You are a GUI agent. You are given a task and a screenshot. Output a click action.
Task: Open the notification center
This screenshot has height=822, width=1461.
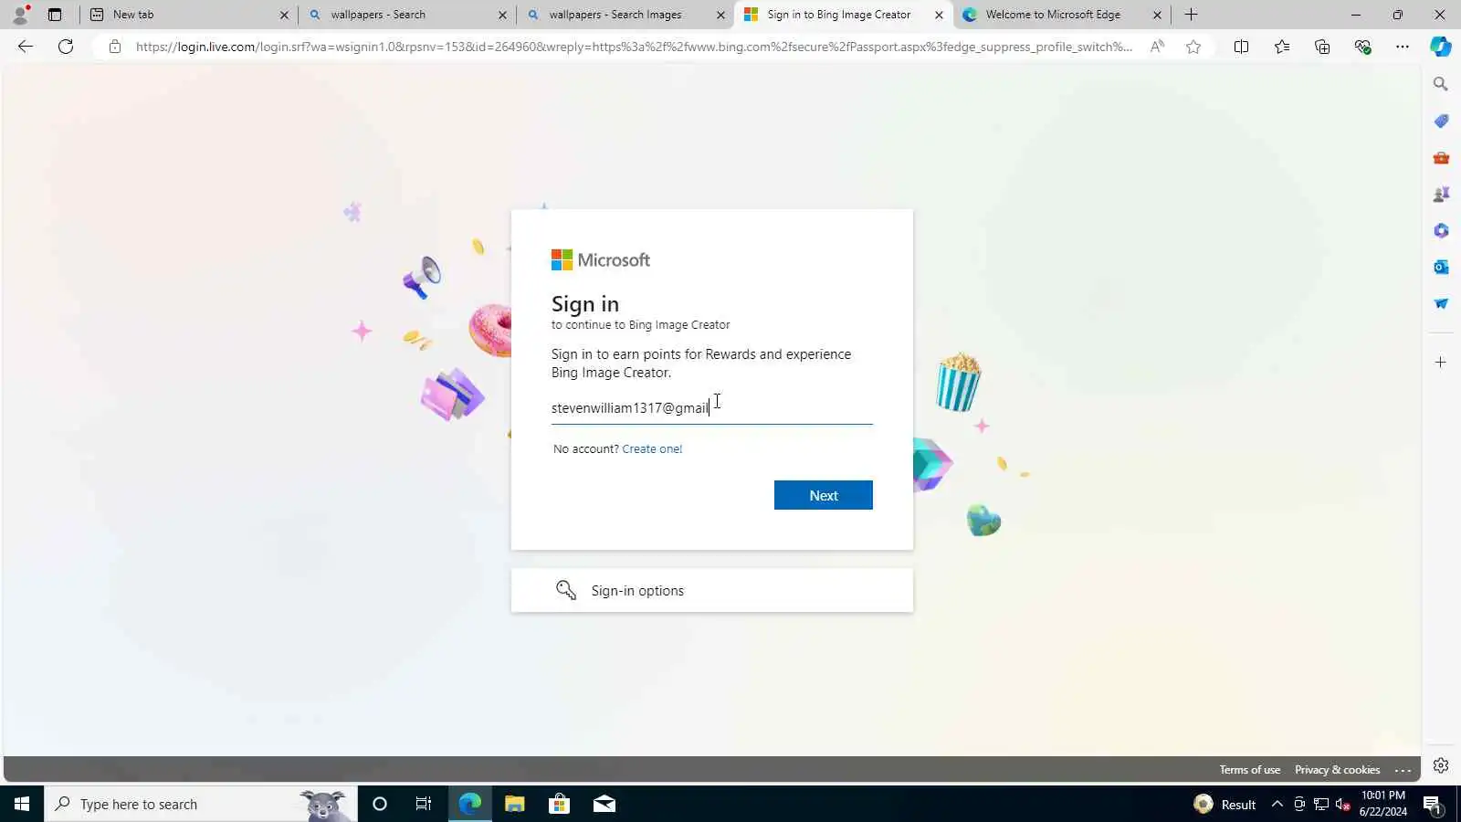coord(1432,805)
